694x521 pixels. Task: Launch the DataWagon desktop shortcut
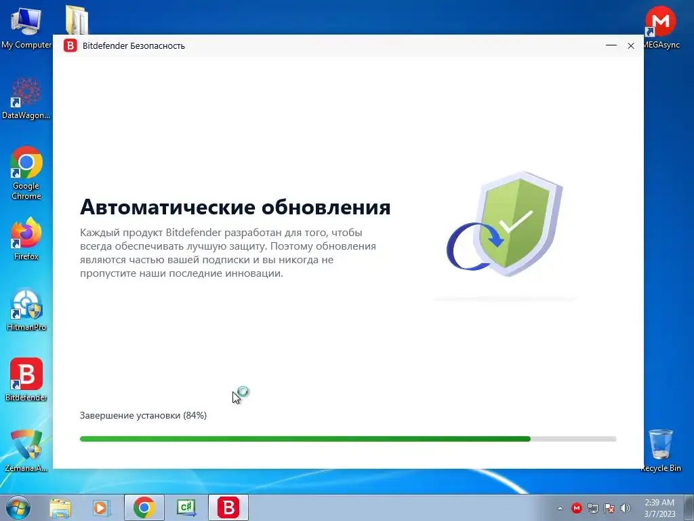(26, 98)
